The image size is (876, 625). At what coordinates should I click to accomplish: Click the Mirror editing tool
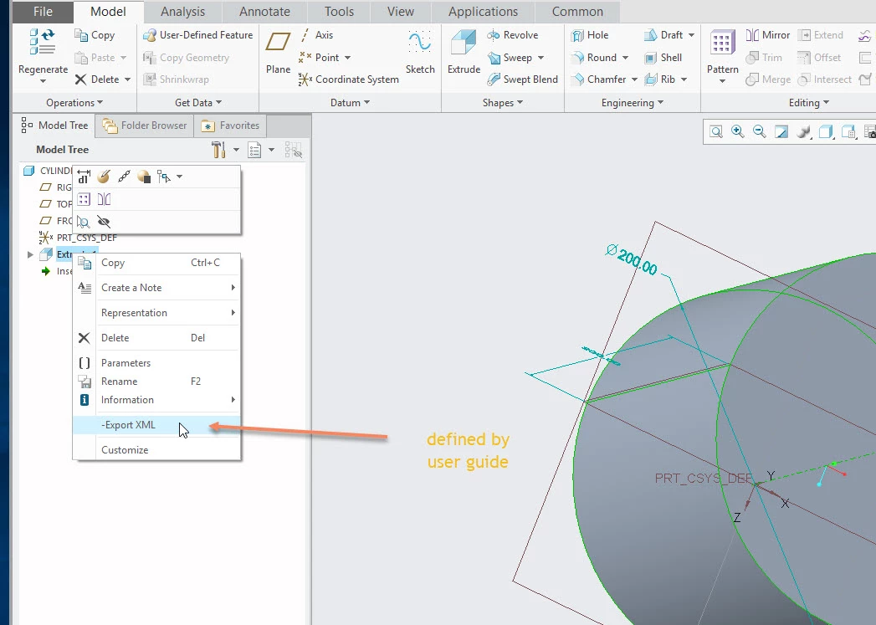coord(768,35)
